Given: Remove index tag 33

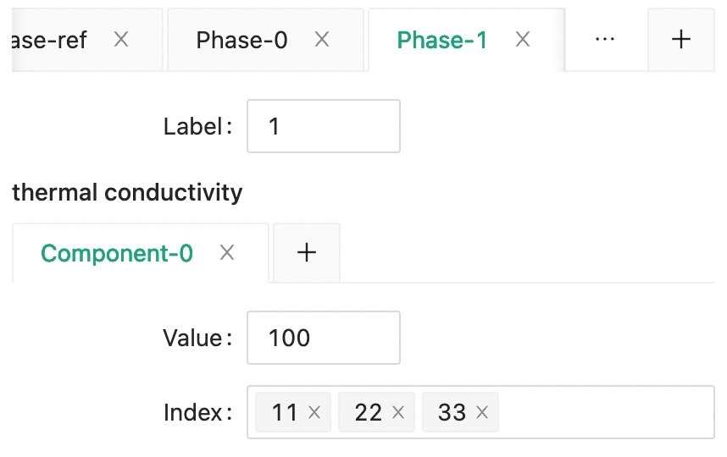Looking at the screenshot, I should pyautogui.click(x=482, y=413).
